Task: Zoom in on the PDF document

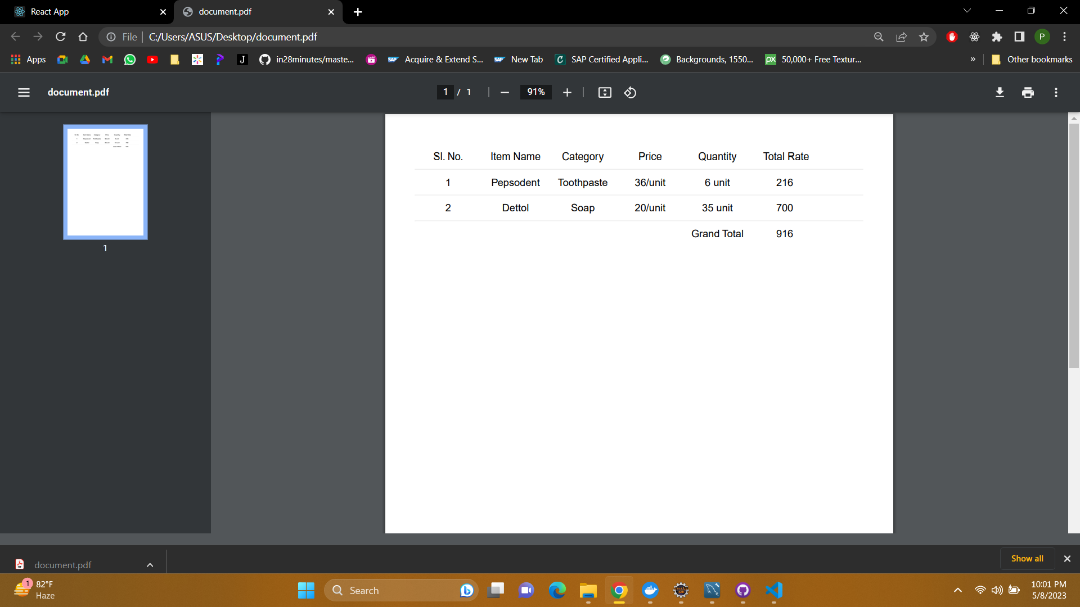Action: tap(567, 92)
